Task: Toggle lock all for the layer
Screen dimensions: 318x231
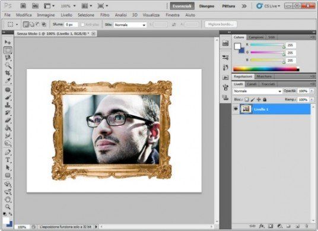Action: (x=265, y=99)
